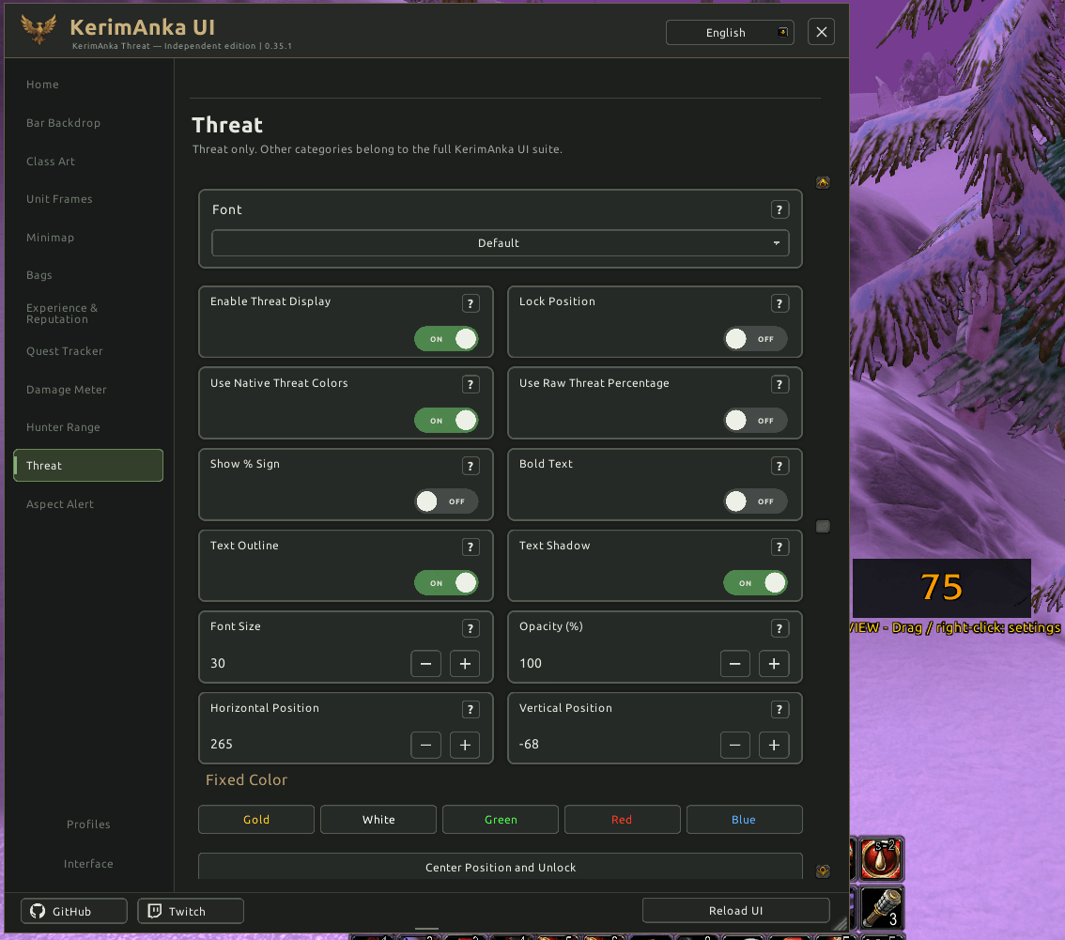Open the Twitch link
This screenshot has height=940, width=1065.
pos(190,911)
